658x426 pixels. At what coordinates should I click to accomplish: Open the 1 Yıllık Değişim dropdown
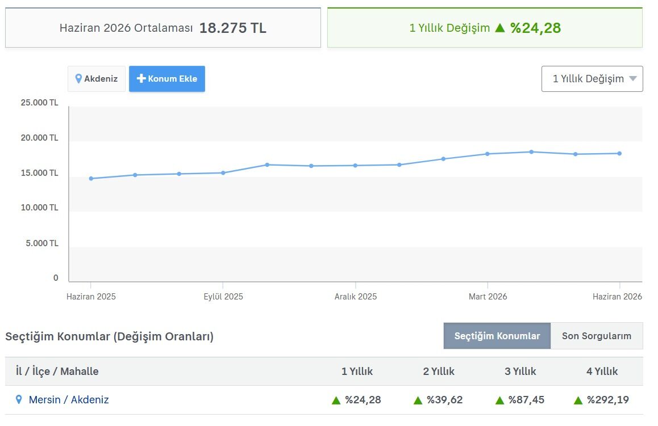point(592,79)
